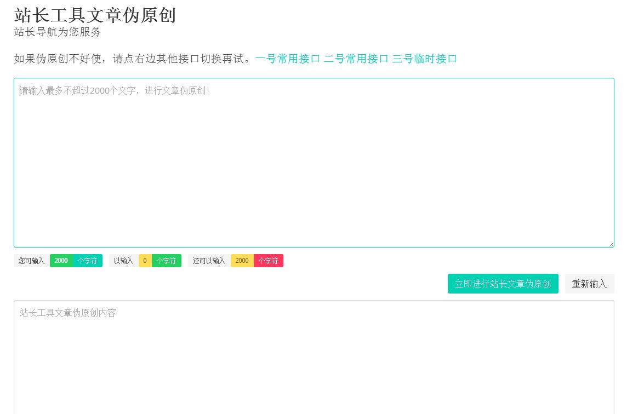This screenshot has height=414, width=627.
Task: Click the 站长导航为您服务 subtitle
Action: pyautogui.click(x=58, y=32)
